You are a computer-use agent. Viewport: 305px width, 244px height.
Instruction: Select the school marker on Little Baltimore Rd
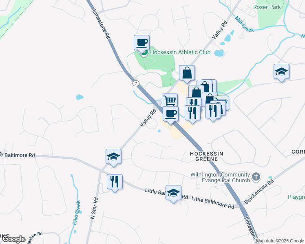(x=174, y=194)
